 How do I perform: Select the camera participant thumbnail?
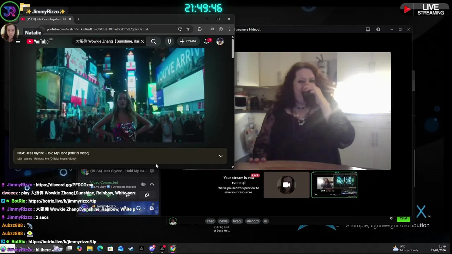[286, 185]
